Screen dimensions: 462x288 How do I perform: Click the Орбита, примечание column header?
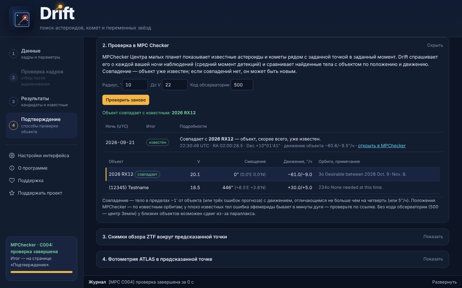[339, 162]
